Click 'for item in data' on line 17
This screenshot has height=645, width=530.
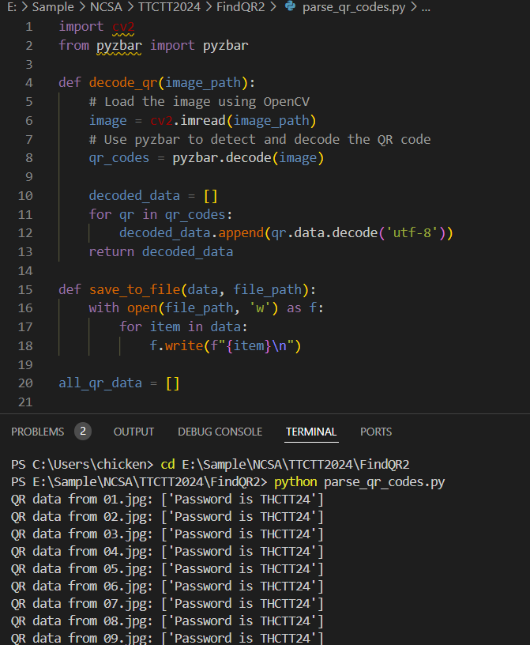click(183, 327)
